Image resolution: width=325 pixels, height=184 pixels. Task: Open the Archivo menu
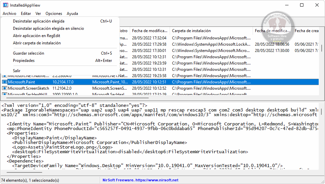[9, 14]
